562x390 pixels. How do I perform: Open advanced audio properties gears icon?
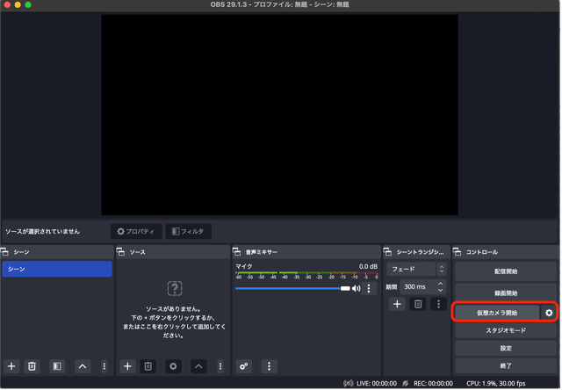click(x=244, y=366)
